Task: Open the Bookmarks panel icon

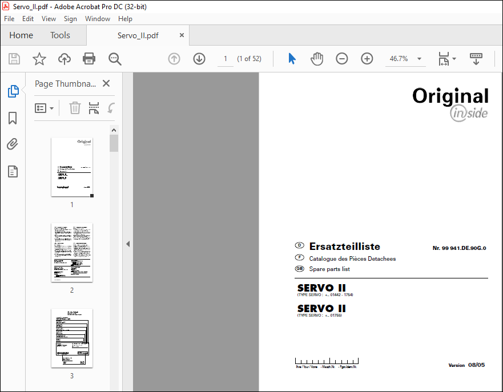Action: pyautogui.click(x=13, y=118)
